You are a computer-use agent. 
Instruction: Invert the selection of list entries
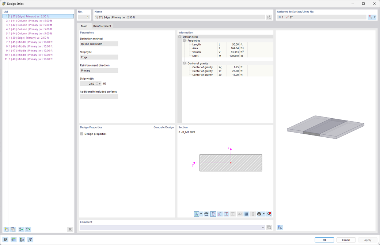[x=28, y=229]
